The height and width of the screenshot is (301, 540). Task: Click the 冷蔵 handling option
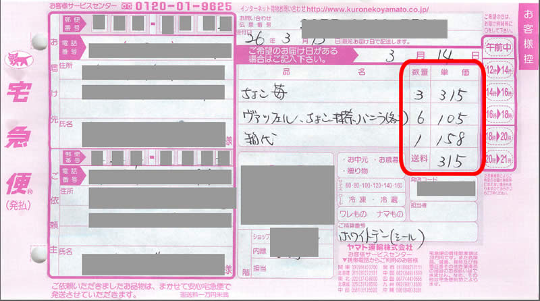(389, 199)
